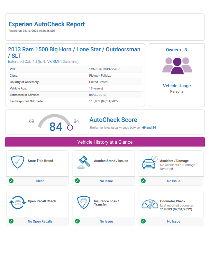Click the Open Recall Check arrows icon
Viewport: 209px width, 270px height.
(17, 203)
